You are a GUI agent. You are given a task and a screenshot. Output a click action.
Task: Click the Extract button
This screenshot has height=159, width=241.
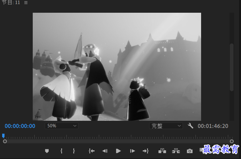coord(176,151)
